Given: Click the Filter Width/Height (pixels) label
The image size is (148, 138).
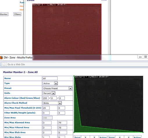Looking at the screenshot, I should [20, 113].
